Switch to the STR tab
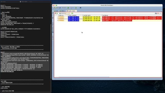This screenshot has height=93, width=165. pos(56,11)
